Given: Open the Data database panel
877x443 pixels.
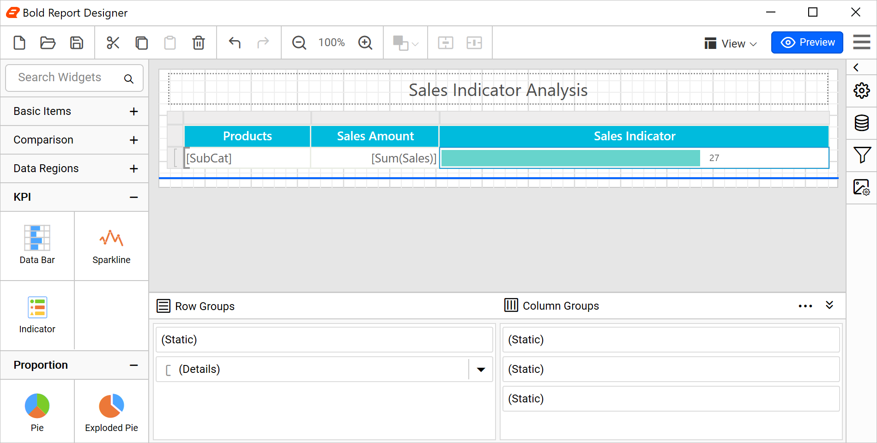Looking at the screenshot, I should coord(862,123).
